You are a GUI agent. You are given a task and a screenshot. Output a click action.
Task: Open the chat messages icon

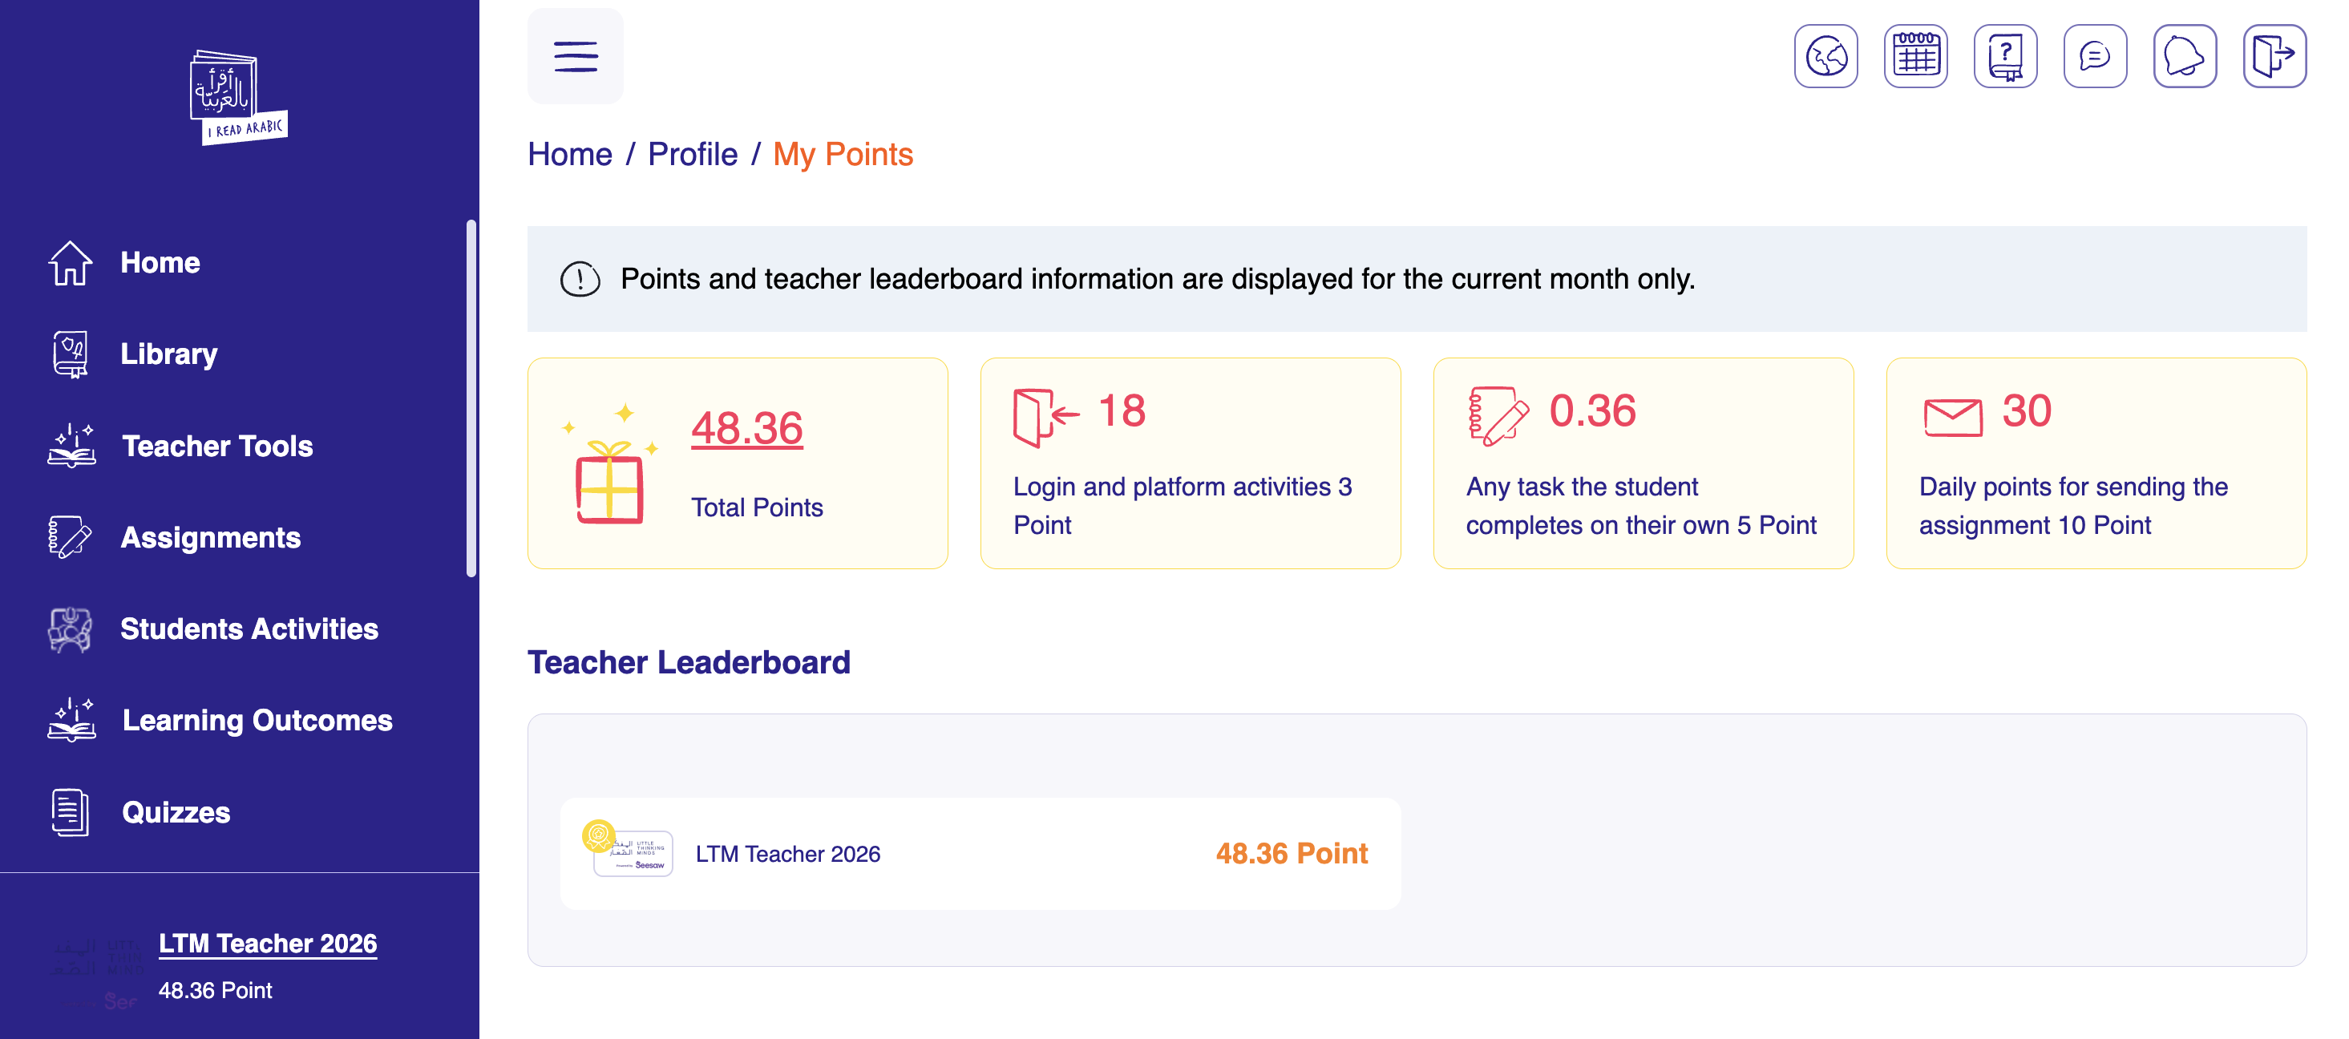[2095, 57]
